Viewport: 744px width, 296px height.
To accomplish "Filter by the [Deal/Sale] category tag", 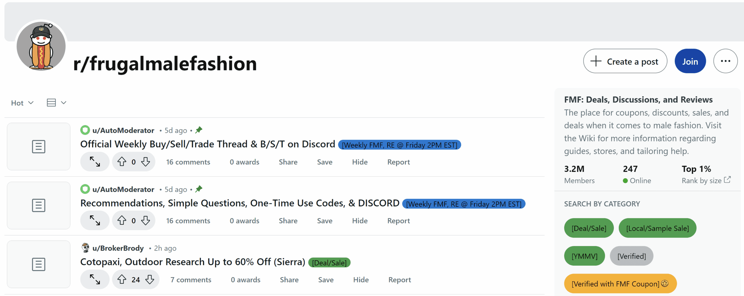I will tap(589, 228).
